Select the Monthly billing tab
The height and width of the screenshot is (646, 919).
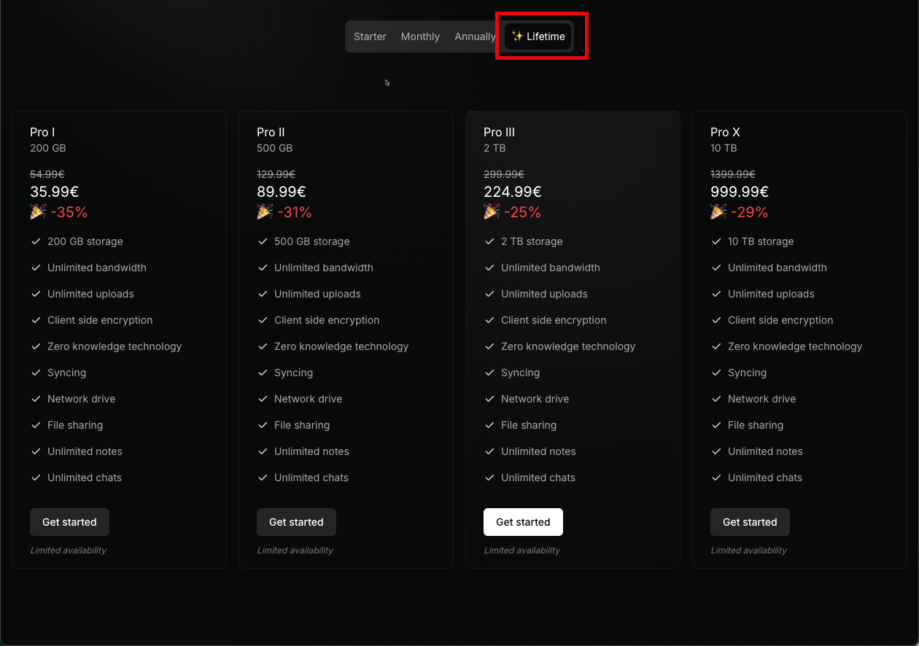[420, 36]
